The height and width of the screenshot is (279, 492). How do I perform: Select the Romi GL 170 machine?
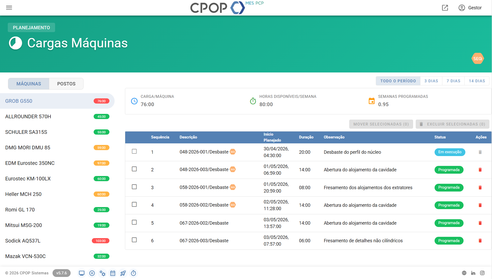[57, 210]
